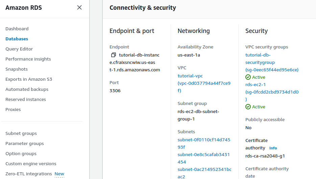Open Snapshots in the navigation
This screenshot has height=179, width=316.
(x=17, y=69)
